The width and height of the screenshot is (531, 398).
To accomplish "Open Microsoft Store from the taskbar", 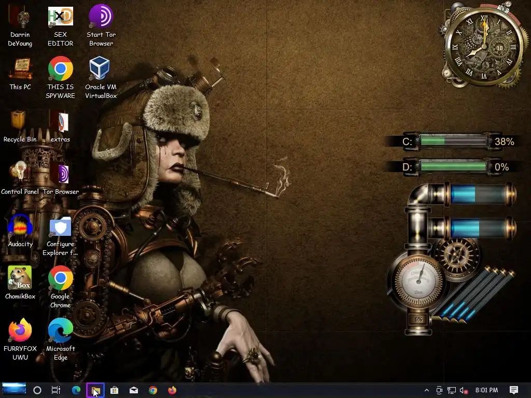I will 115,390.
